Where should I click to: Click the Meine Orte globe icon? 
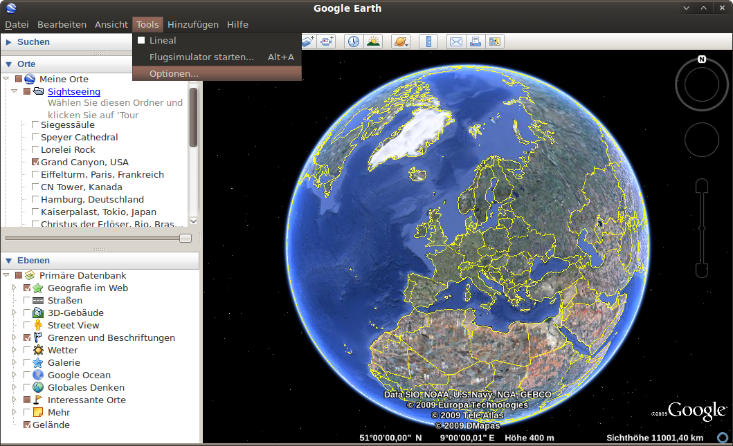30,79
